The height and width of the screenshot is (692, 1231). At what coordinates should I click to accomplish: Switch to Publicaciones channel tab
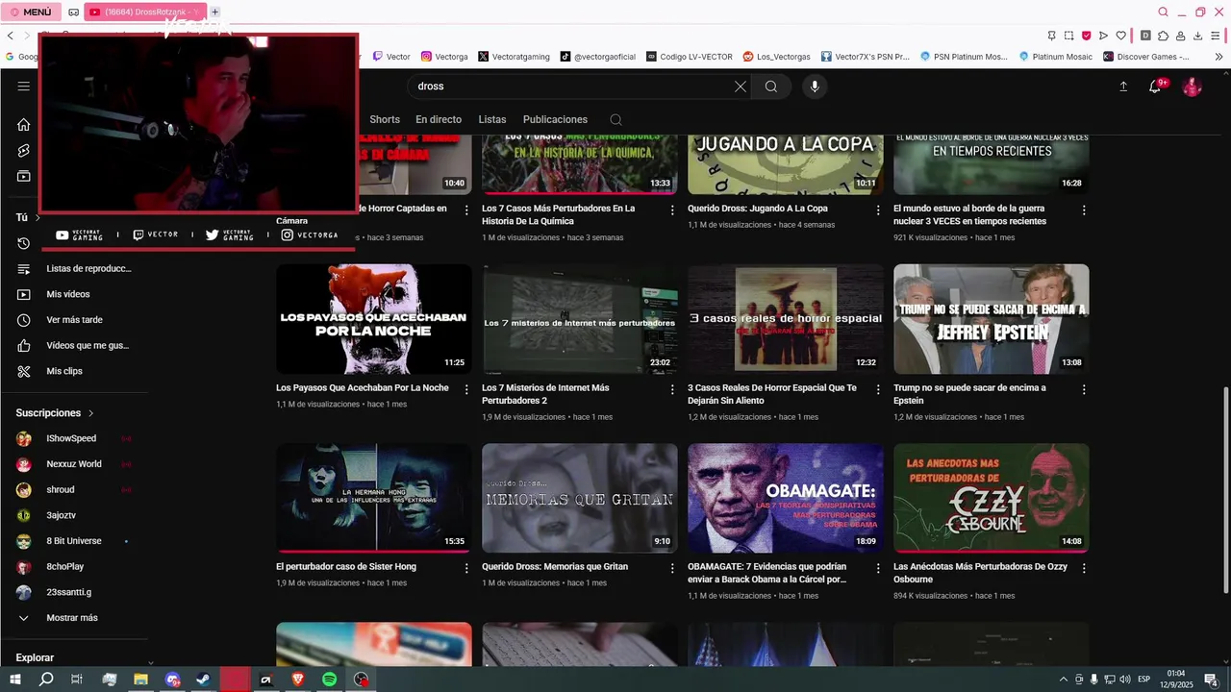pos(555,120)
